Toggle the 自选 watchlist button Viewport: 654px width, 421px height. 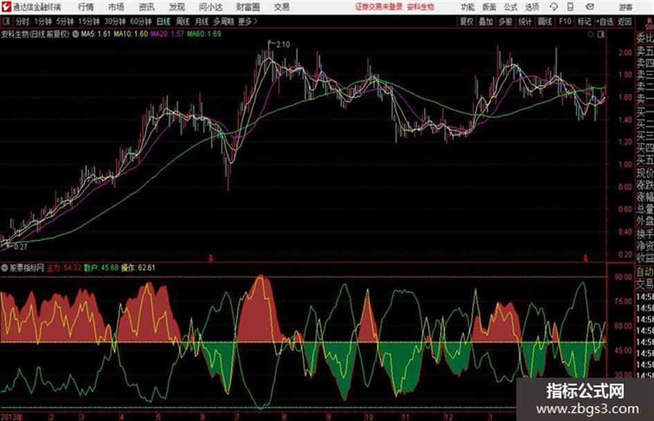click(604, 21)
